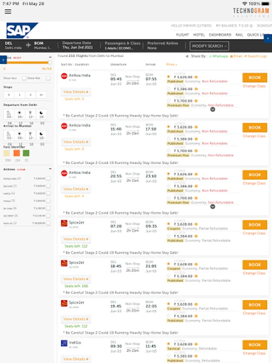Click Change Class on AirAsia 20:55 flight

click(254, 183)
